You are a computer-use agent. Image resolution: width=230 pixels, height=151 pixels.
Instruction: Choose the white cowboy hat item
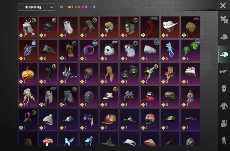tap(170, 27)
